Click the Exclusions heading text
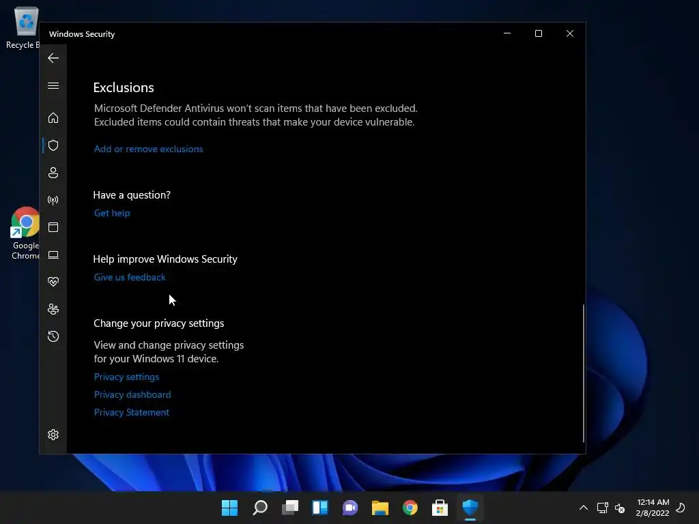 pos(124,87)
